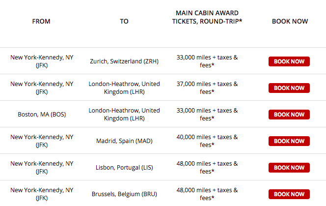Click the 33,000 miles price for Zurich

point(207,61)
